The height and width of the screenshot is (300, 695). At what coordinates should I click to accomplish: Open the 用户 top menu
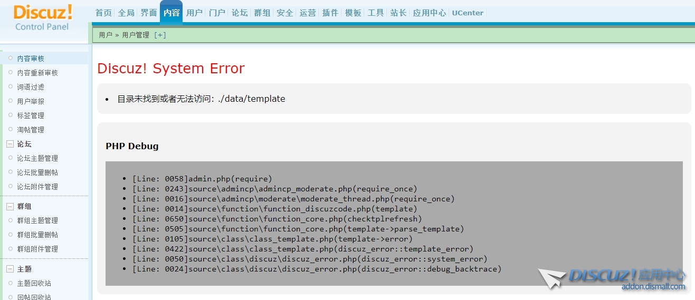194,13
